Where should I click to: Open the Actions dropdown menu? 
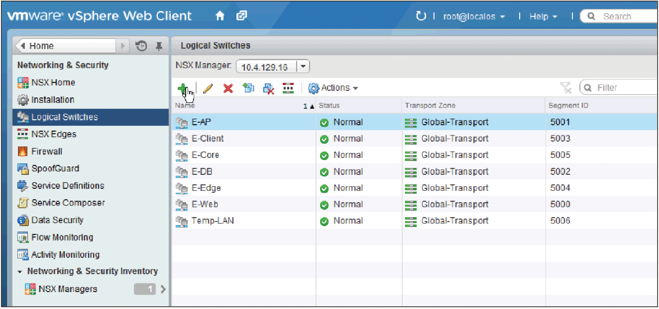(333, 88)
